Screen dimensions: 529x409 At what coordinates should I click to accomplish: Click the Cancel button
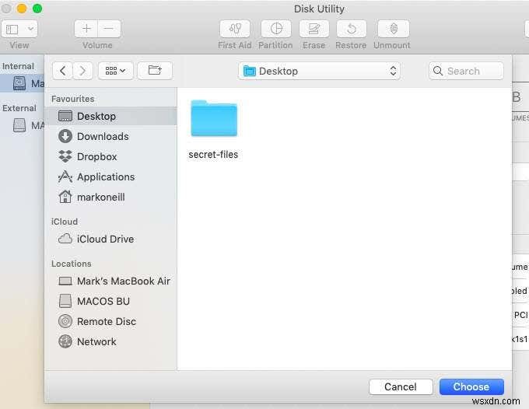[x=401, y=386]
